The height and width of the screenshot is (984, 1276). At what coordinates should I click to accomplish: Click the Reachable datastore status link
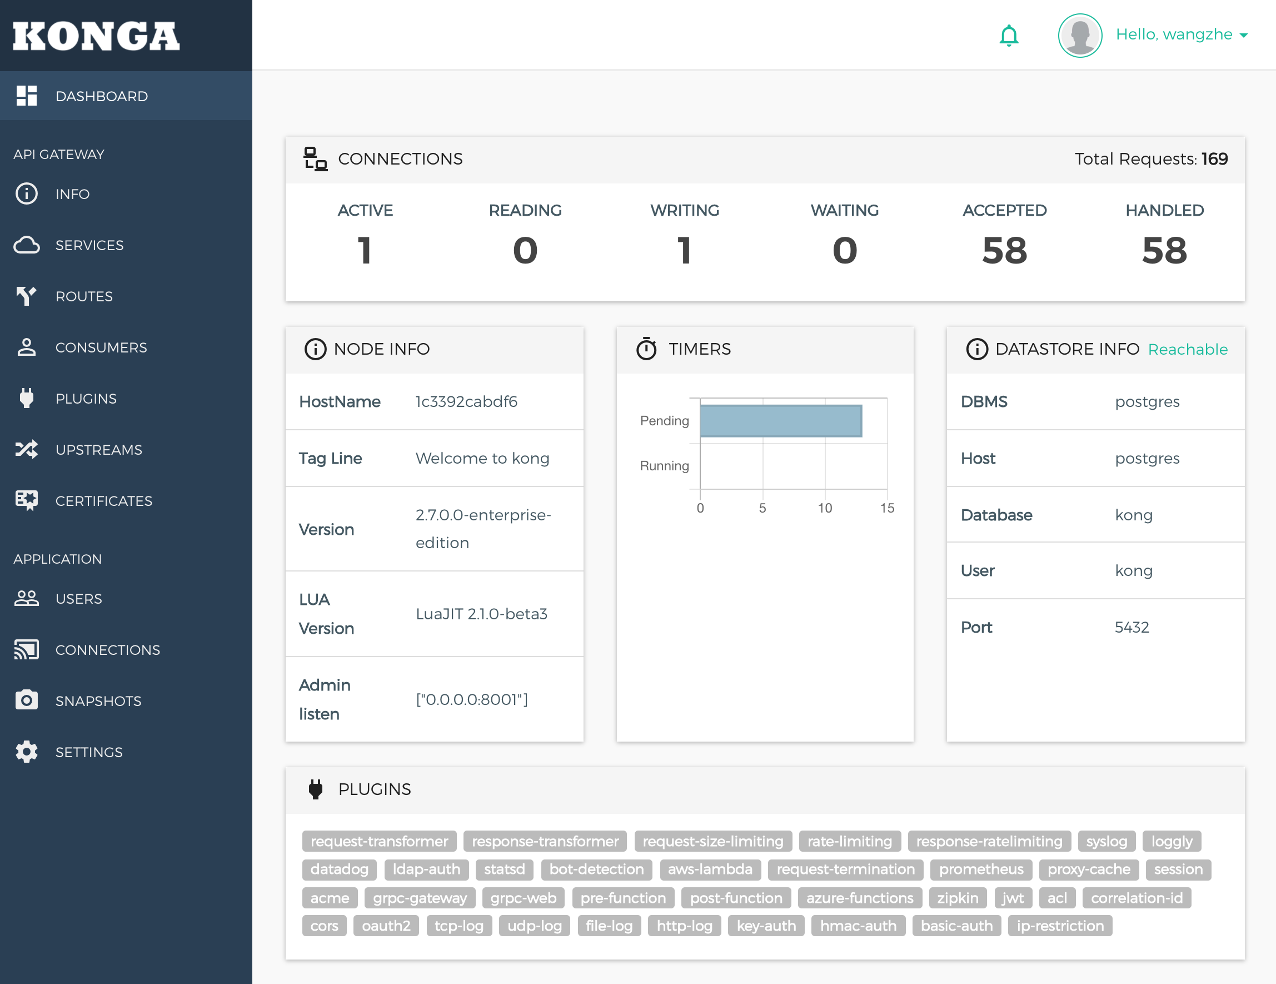point(1187,350)
